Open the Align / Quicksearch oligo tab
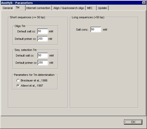Image resolution: width=147 pixels, height=129 pixels. coord(69,8)
